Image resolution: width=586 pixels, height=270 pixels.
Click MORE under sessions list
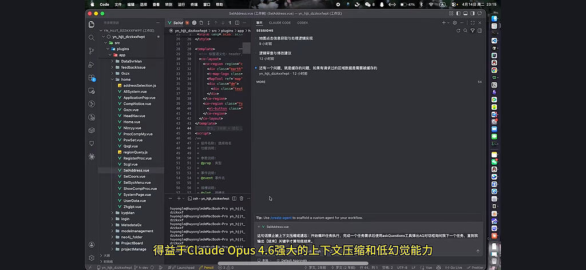point(261,82)
